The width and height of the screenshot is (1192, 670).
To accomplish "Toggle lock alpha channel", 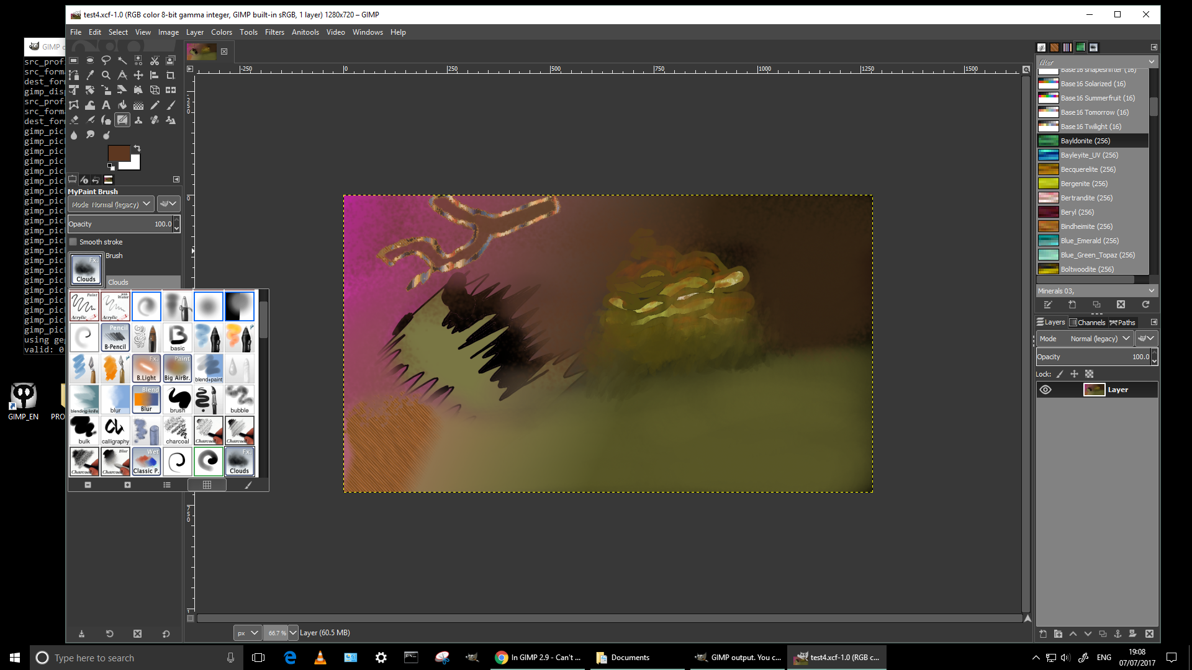I will click(1089, 374).
